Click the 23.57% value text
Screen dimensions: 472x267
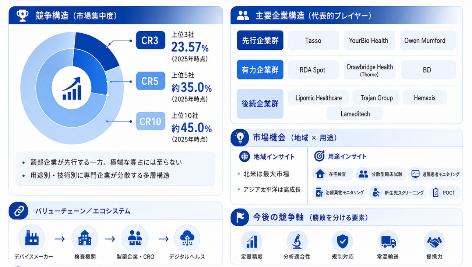[190, 48]
